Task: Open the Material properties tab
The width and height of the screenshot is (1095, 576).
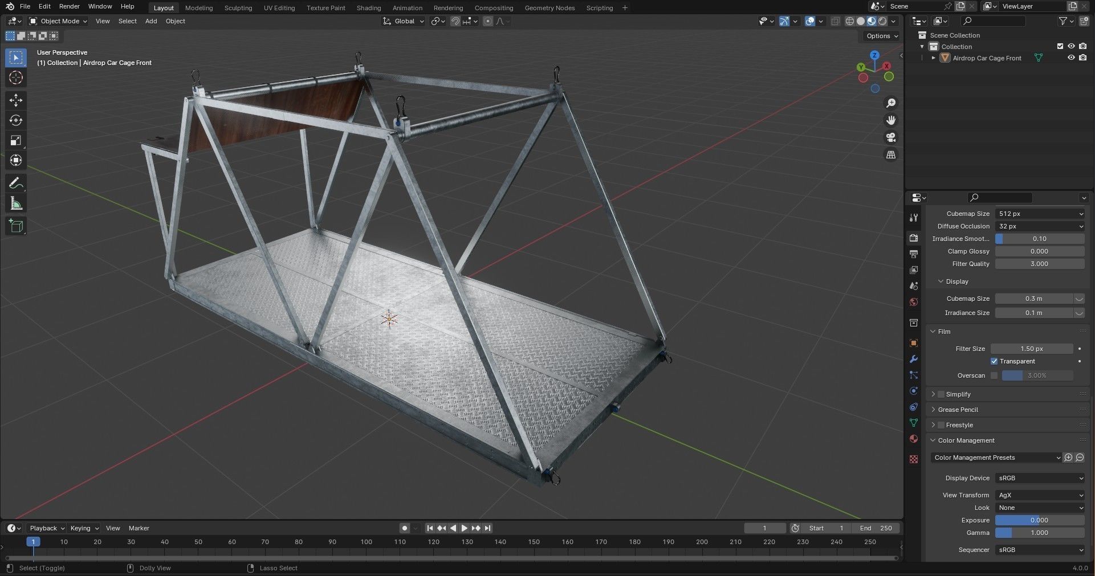Action: click(914, 439)
